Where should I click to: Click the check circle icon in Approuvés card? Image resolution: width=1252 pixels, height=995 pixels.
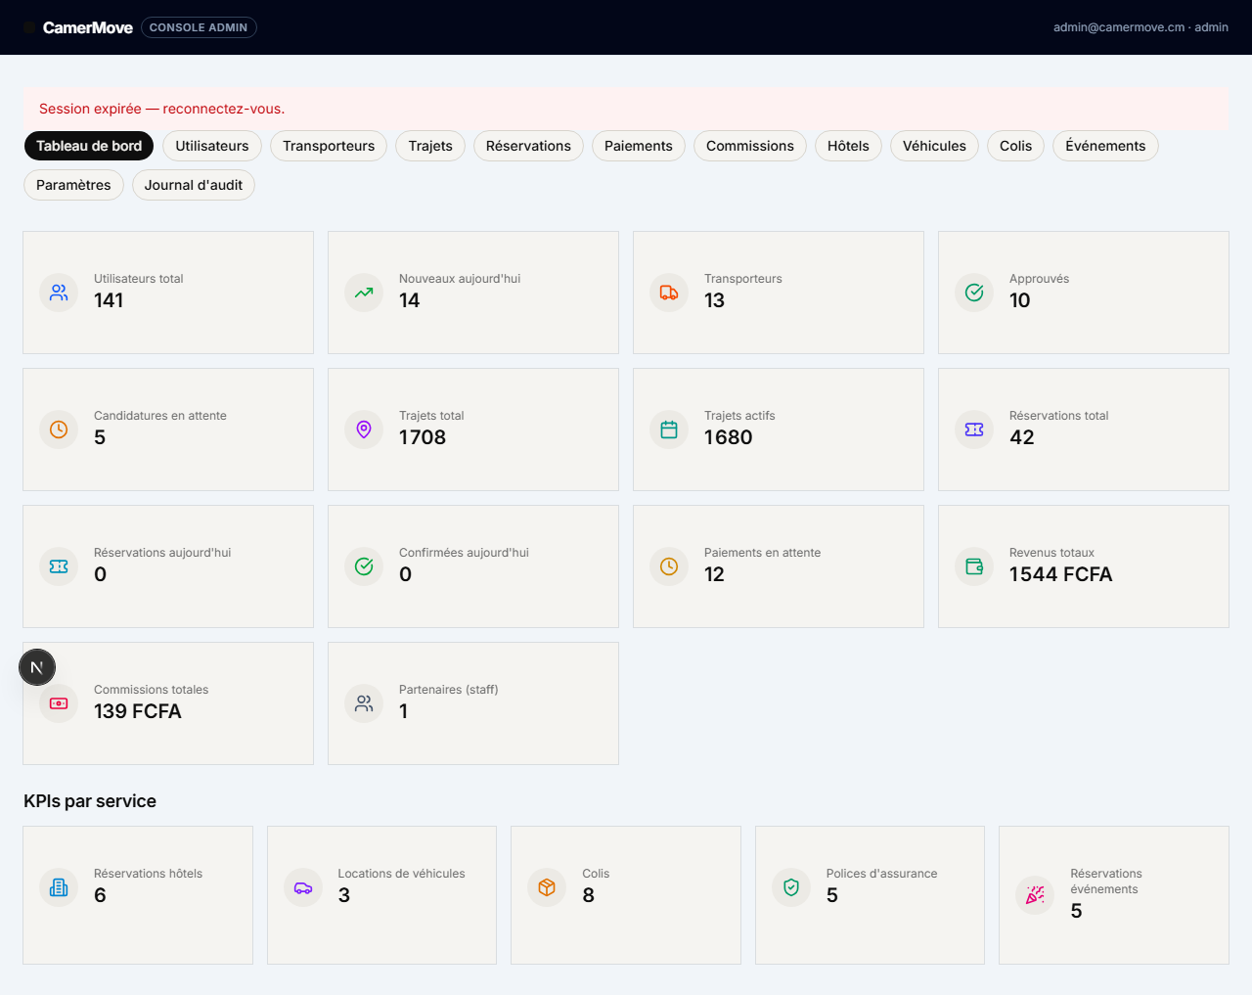pos(974,293)
